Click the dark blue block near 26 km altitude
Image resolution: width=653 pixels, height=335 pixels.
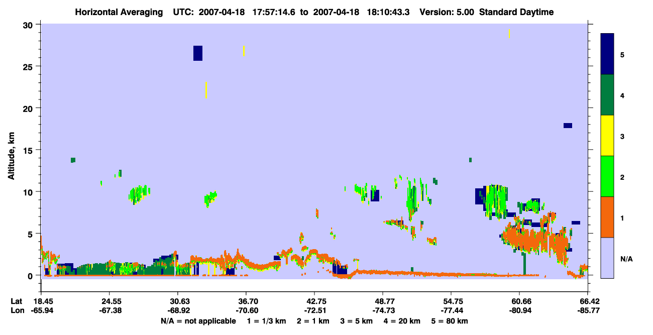(198, 53)
